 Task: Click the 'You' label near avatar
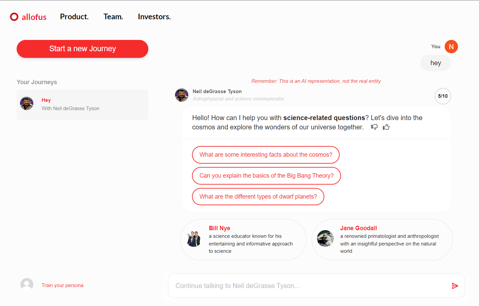436,47
